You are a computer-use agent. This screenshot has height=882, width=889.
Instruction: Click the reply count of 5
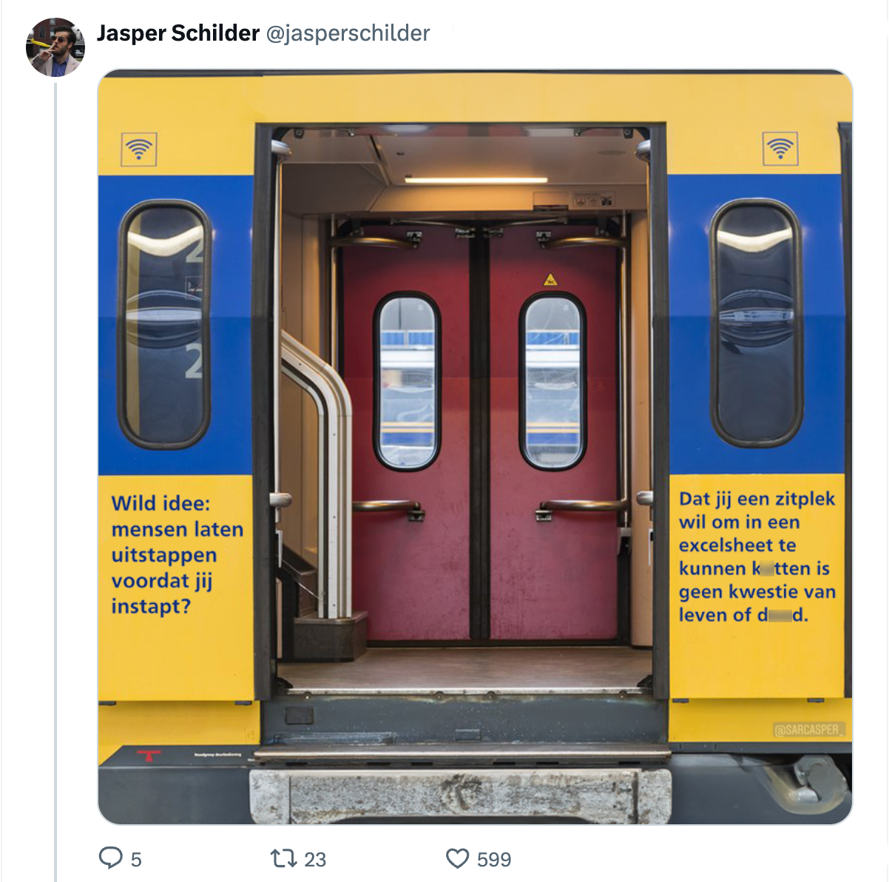click(136, 860)
